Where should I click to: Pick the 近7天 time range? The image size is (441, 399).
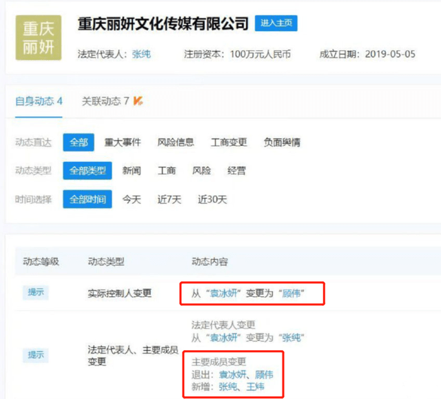pyautogui.click(x=169, y=199)
